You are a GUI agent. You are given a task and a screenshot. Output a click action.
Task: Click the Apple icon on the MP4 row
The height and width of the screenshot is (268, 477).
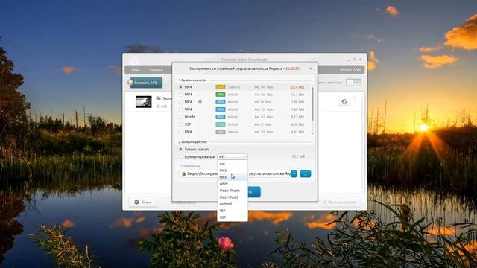200,102
